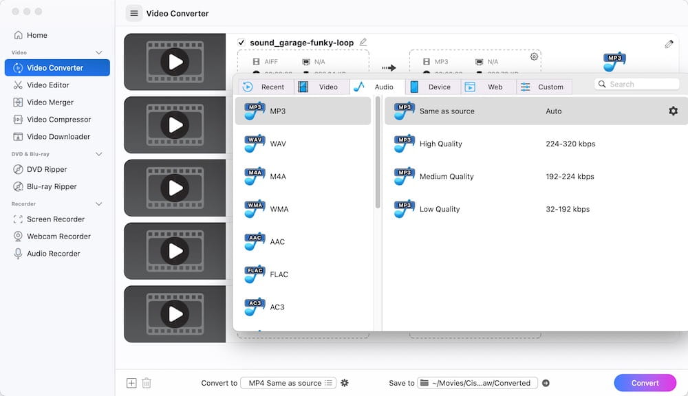This screenshot has width=688, height=396.
Task: Switch to the Audio format tab
Action: (x=377, y=87)
